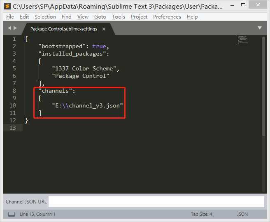The image size is (270, 222).
Task: Open the Goto menu
Action: pyautogui.click(x=100, y=17)
